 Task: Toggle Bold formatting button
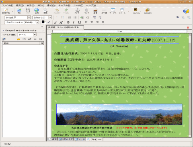click(68, 22)
